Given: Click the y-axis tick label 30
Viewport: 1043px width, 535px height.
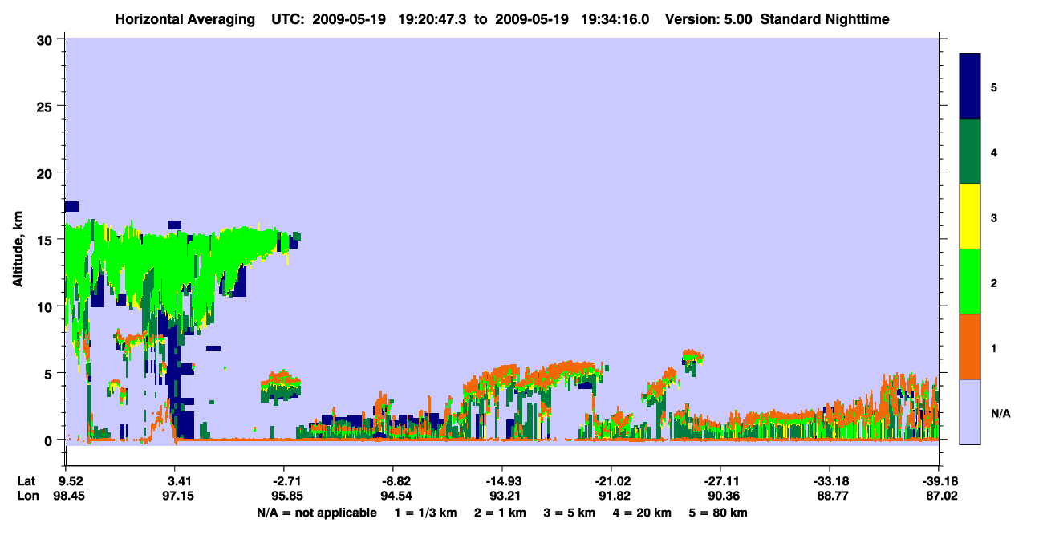Looking at the screenshot, I should [x=46, y=40].
